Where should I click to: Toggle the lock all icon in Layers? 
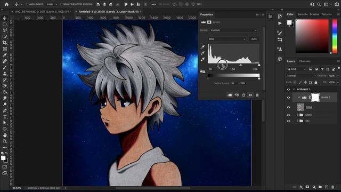coord(316,82)
